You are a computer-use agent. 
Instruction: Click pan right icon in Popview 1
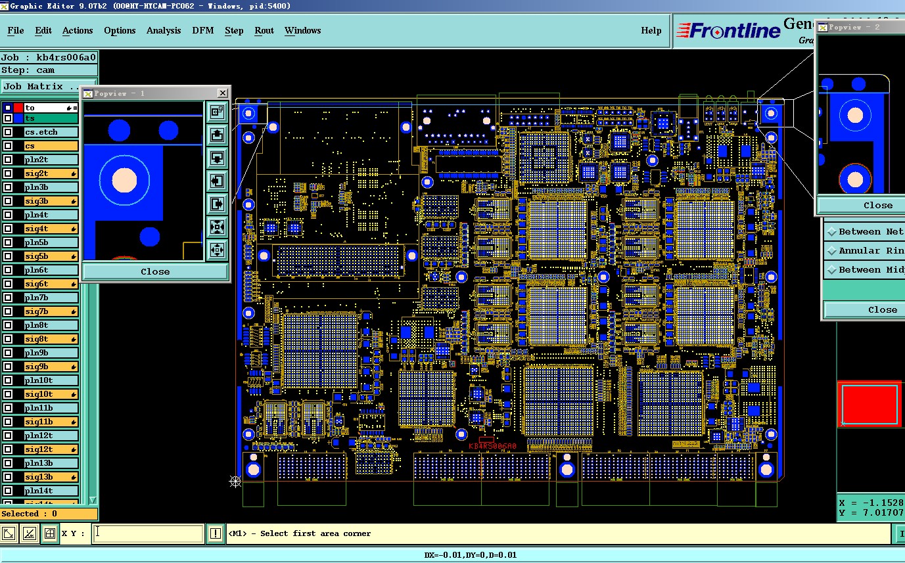point(217,204)
